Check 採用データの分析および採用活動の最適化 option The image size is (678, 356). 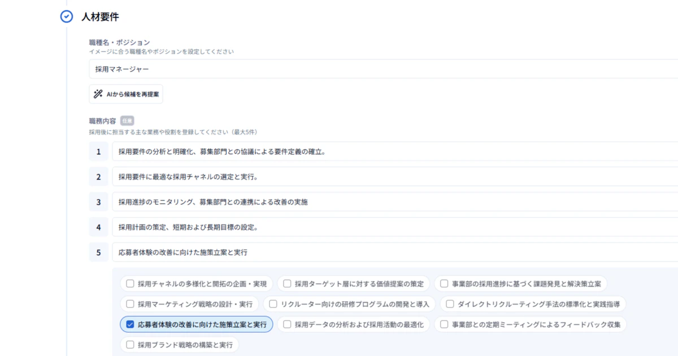[288, 324]
